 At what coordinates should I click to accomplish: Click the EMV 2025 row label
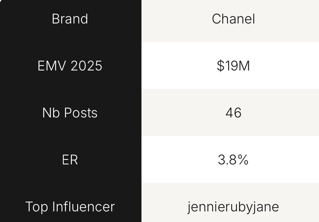(x=70, y=66)
